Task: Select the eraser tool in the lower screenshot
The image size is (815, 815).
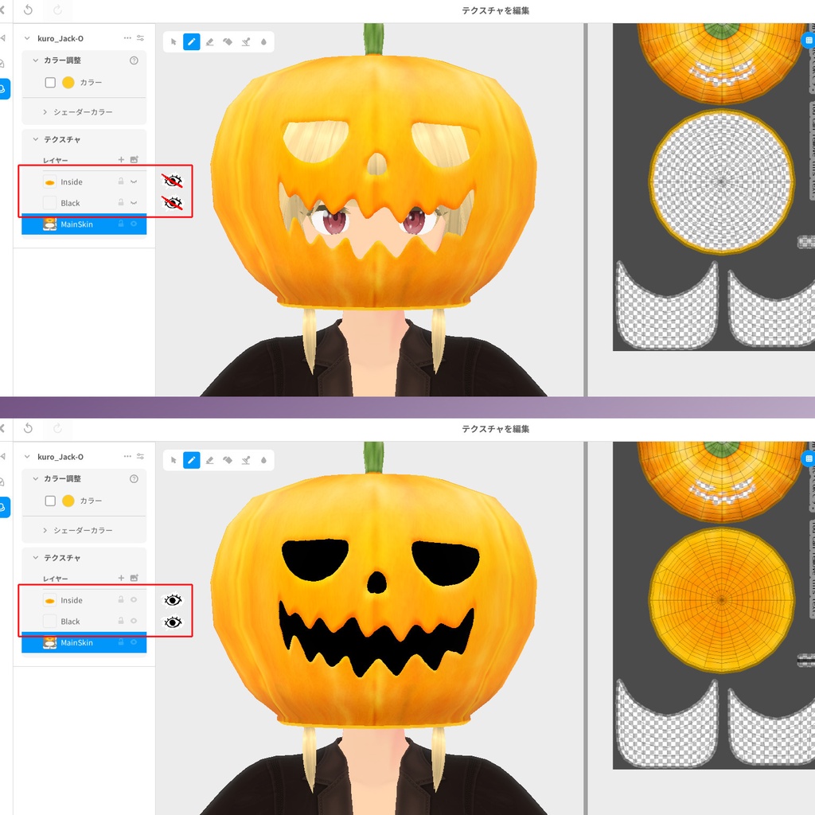Action: tap(209, 460)
